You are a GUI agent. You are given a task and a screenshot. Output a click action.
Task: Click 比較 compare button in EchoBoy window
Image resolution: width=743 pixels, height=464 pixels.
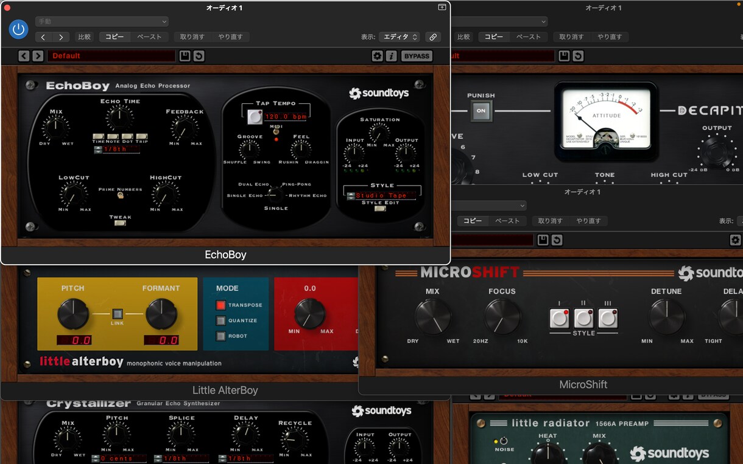tap(84, 37)
